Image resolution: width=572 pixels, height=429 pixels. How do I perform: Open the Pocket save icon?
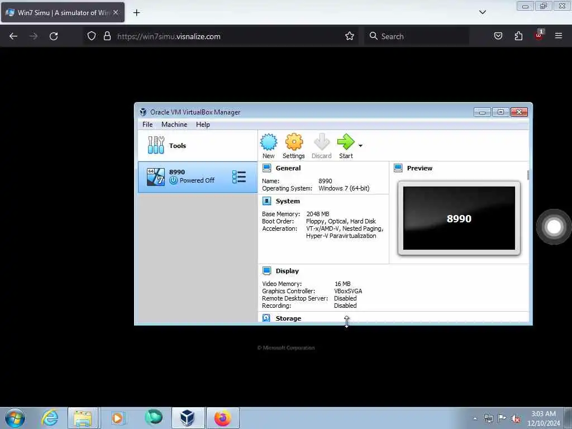pos(498,36)
